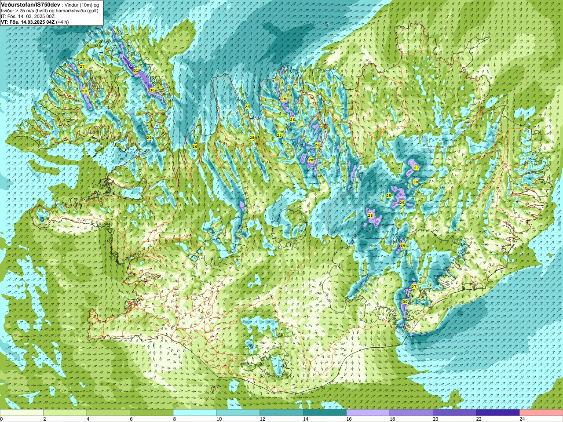
Task: Click the yellow "31" peak gust label
Action: (136, 70)
